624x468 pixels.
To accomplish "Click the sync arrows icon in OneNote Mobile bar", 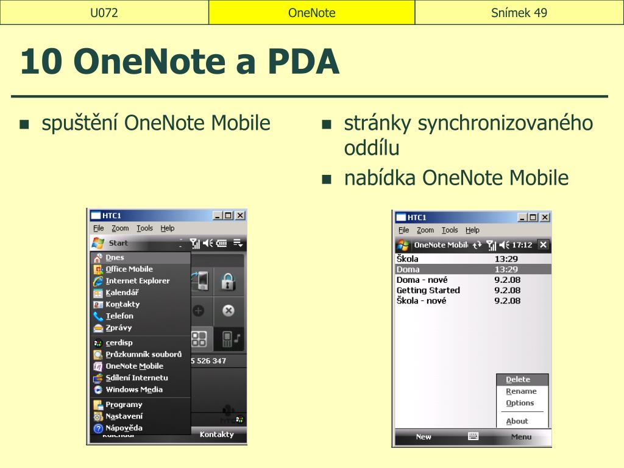I will [477, 245].
